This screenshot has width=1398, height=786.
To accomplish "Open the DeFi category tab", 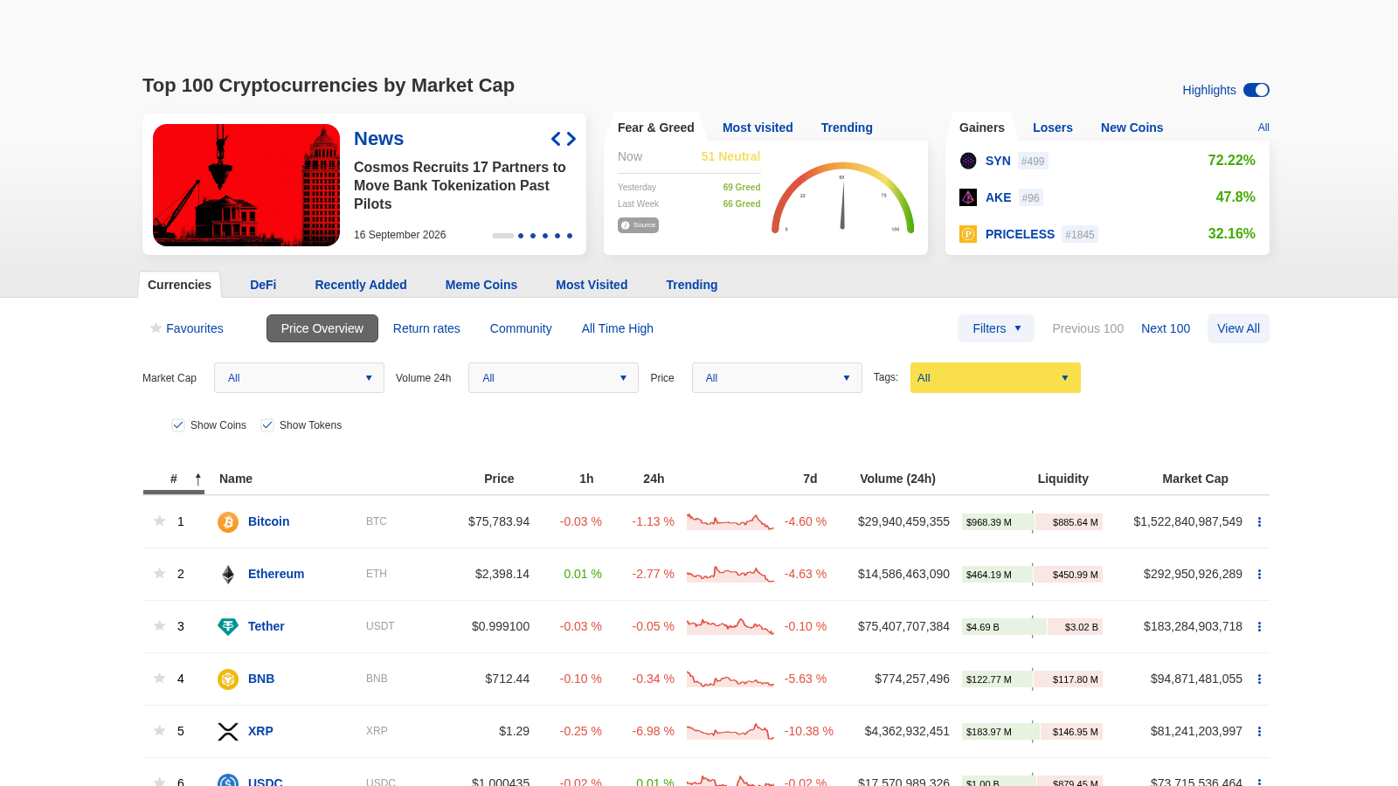I will [263, 285].
